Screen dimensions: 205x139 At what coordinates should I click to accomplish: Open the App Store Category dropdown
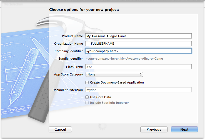pos(114,74)
